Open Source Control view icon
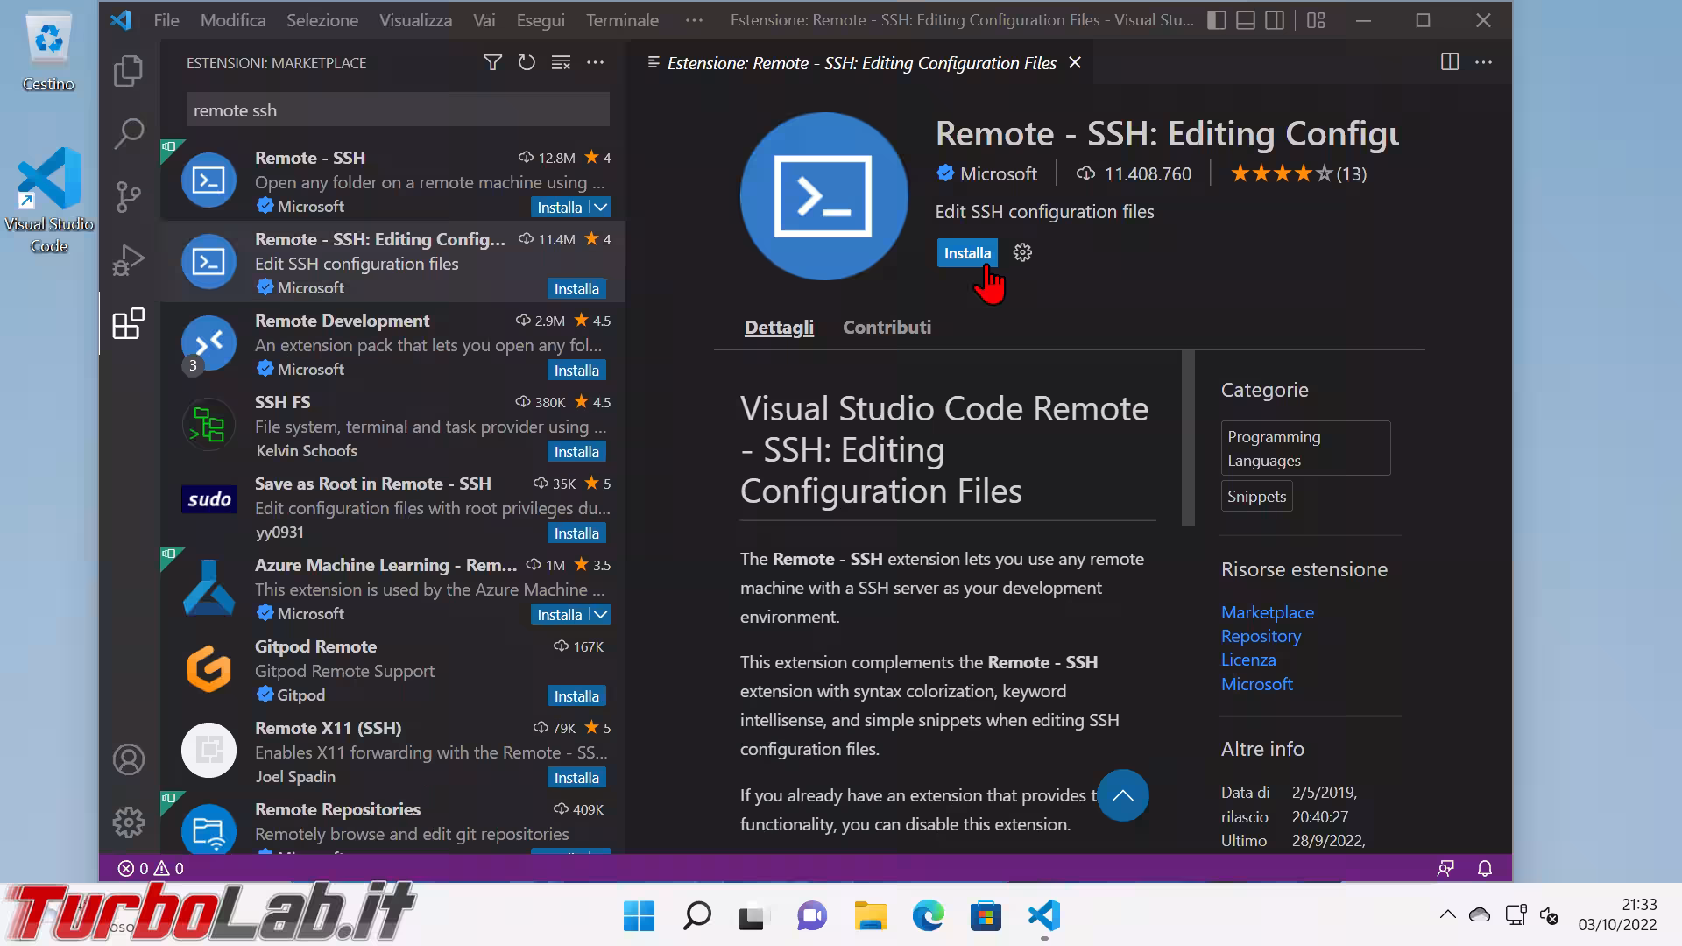The image size is (1682, 946). (x=129, y=197)
